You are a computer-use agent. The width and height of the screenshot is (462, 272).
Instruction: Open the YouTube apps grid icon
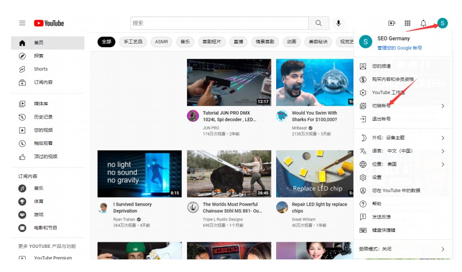[407, 23]
